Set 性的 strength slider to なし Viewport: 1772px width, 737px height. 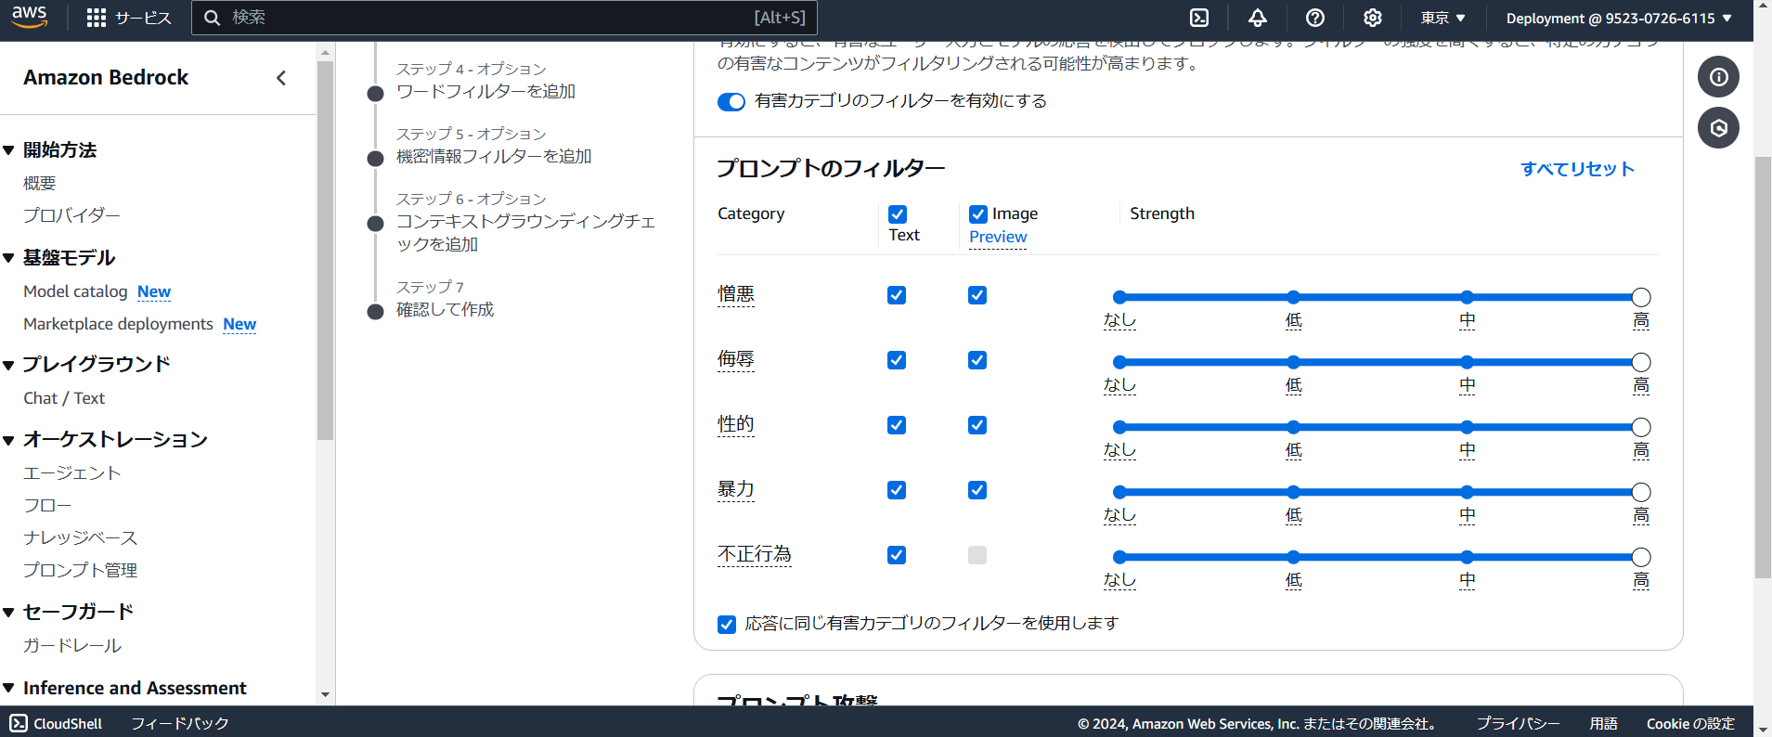pos(1119,427)
